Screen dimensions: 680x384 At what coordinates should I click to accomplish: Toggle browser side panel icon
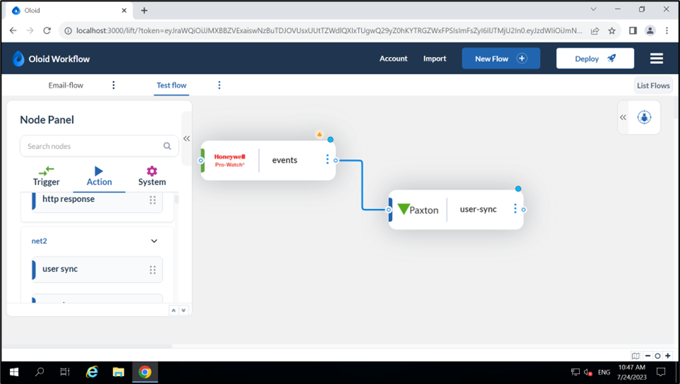click(x=632, y=30)
